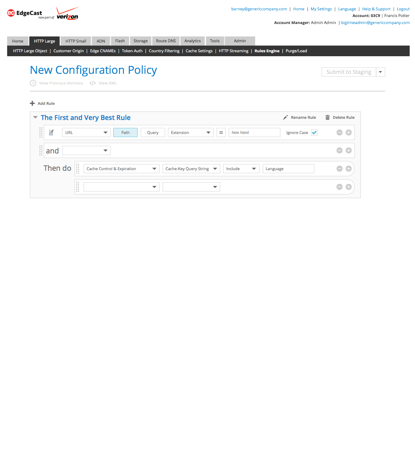Open the Cache-Key Query String dropdown

(191, 169)
